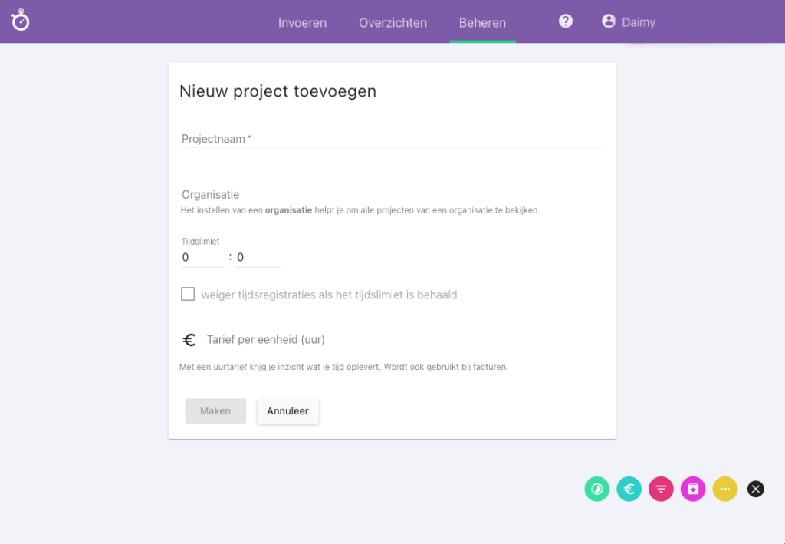Click the Annuleer button

[x=287, y=411]
